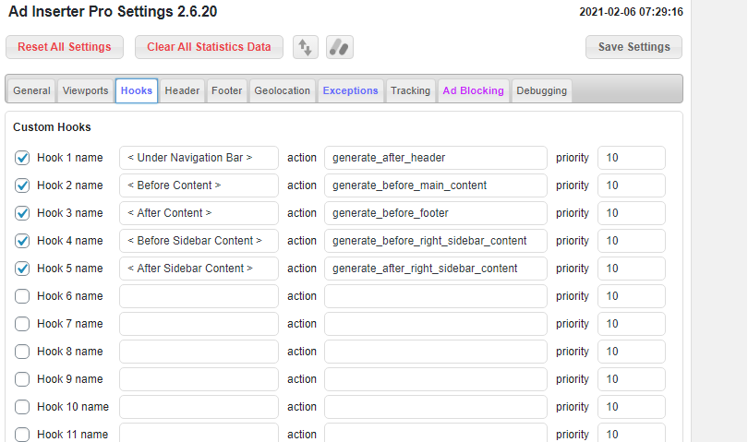Check the Hook 11 checkbox
This screenshot has width=748, height=442.
[22, 435]
